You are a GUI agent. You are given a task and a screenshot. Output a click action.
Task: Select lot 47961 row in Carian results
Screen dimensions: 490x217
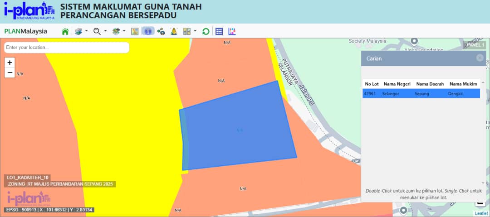coord(421,93)
